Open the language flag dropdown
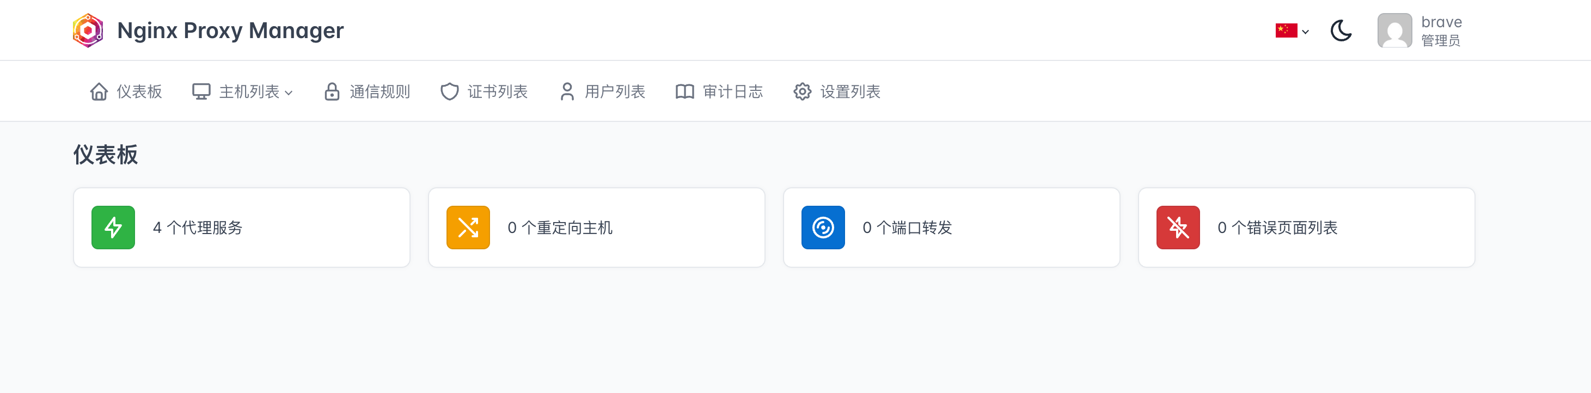This screenshot has width=1591, height=393. click(x=1292, y=30)
